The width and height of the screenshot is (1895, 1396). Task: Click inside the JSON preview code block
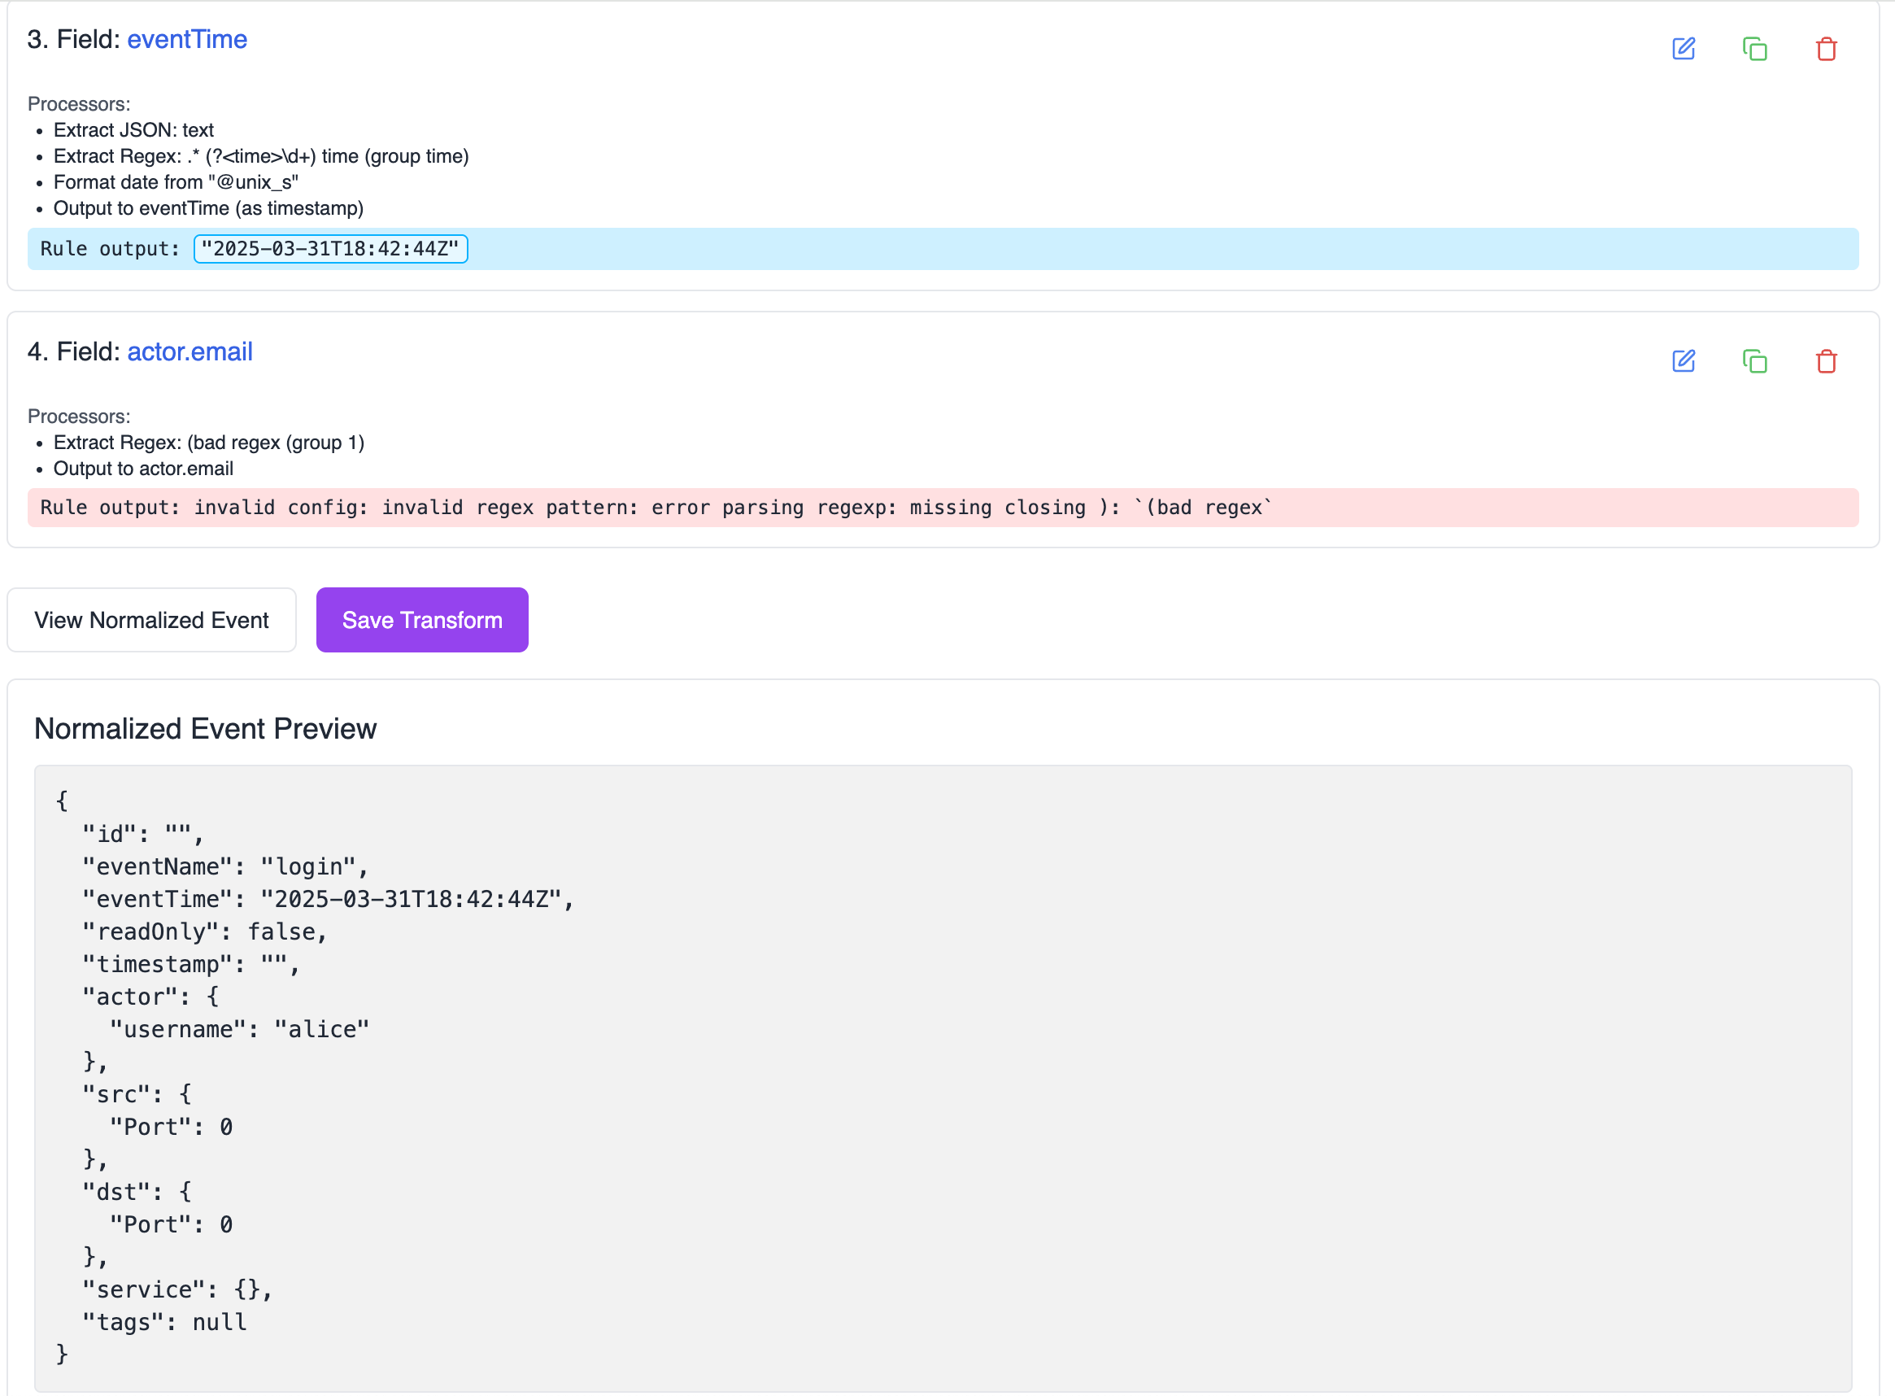pos(942,1077)
